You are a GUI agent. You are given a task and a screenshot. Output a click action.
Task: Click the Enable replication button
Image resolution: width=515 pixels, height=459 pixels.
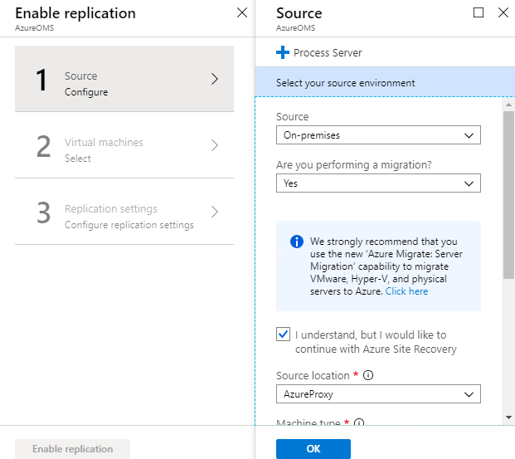[x=73, y=449]
